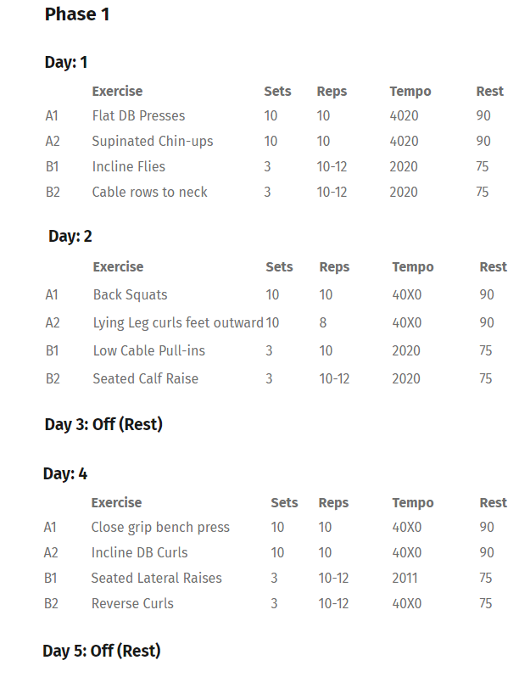Select the "Flat DB Presses" exercise text
Screen dimensions: 519x677
pyautogui.click(x=138, y=115)
